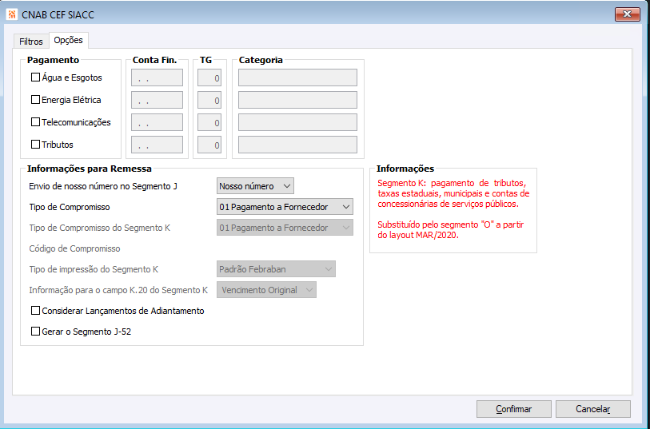Click the 'Tipo de Compromisso' label
The height and width of the screenshot is (429, 650).
(70, 207)
